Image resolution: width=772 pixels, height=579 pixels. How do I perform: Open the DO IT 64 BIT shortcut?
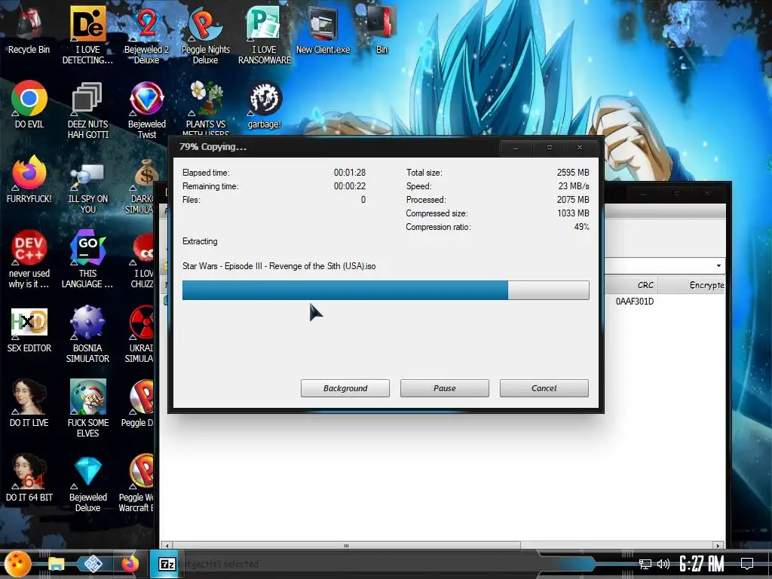click(x=29, y=478)
